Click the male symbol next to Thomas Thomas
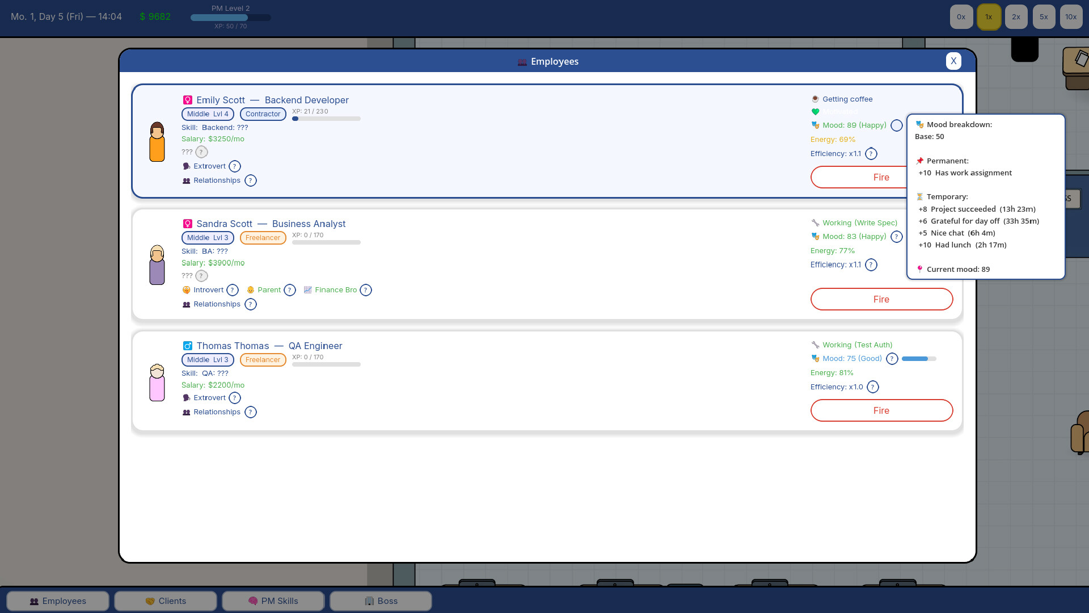This screenshot has height=613, width=1089. click(x=187, y=346)
